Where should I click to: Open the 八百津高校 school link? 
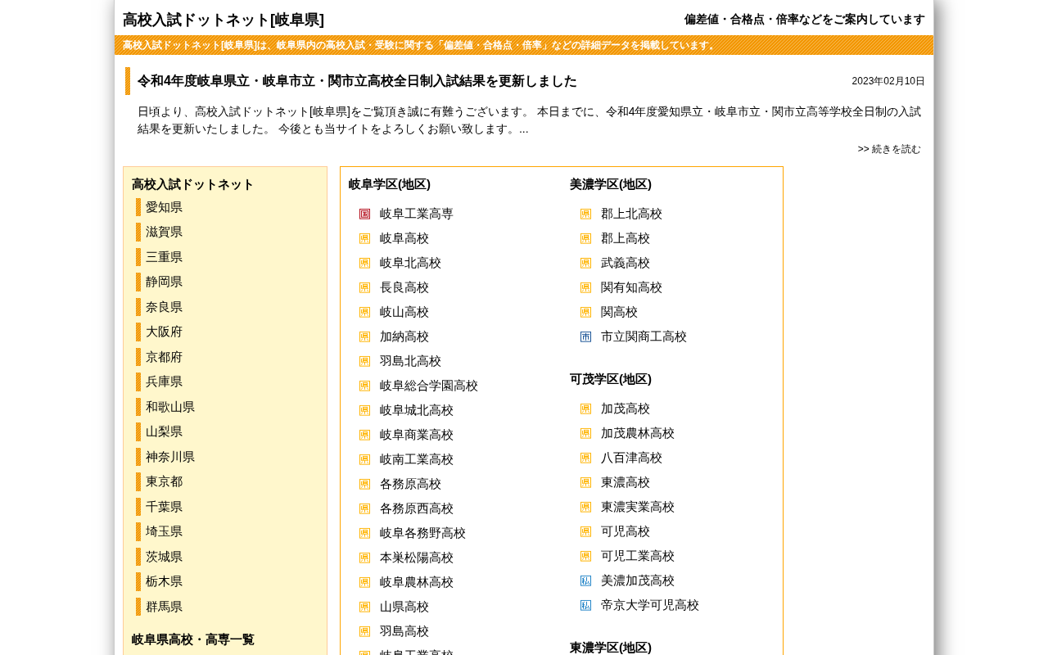[631, 458]
